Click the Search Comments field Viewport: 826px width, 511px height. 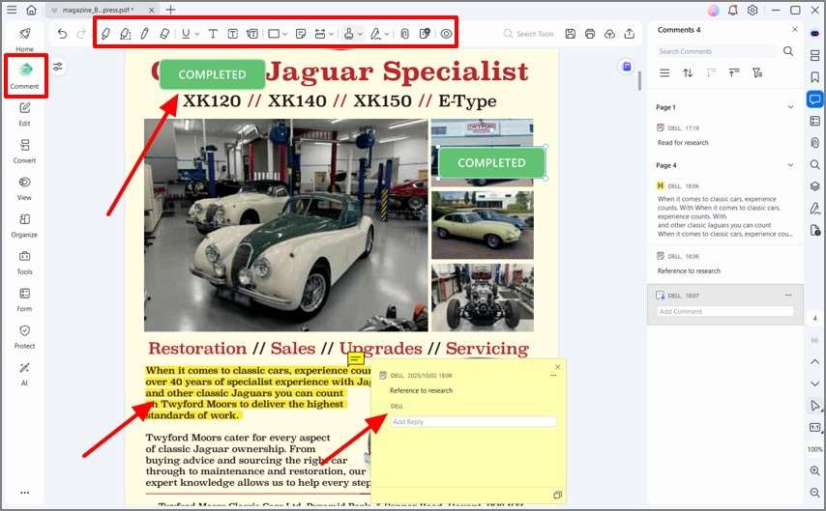click(x=717, y=51)
